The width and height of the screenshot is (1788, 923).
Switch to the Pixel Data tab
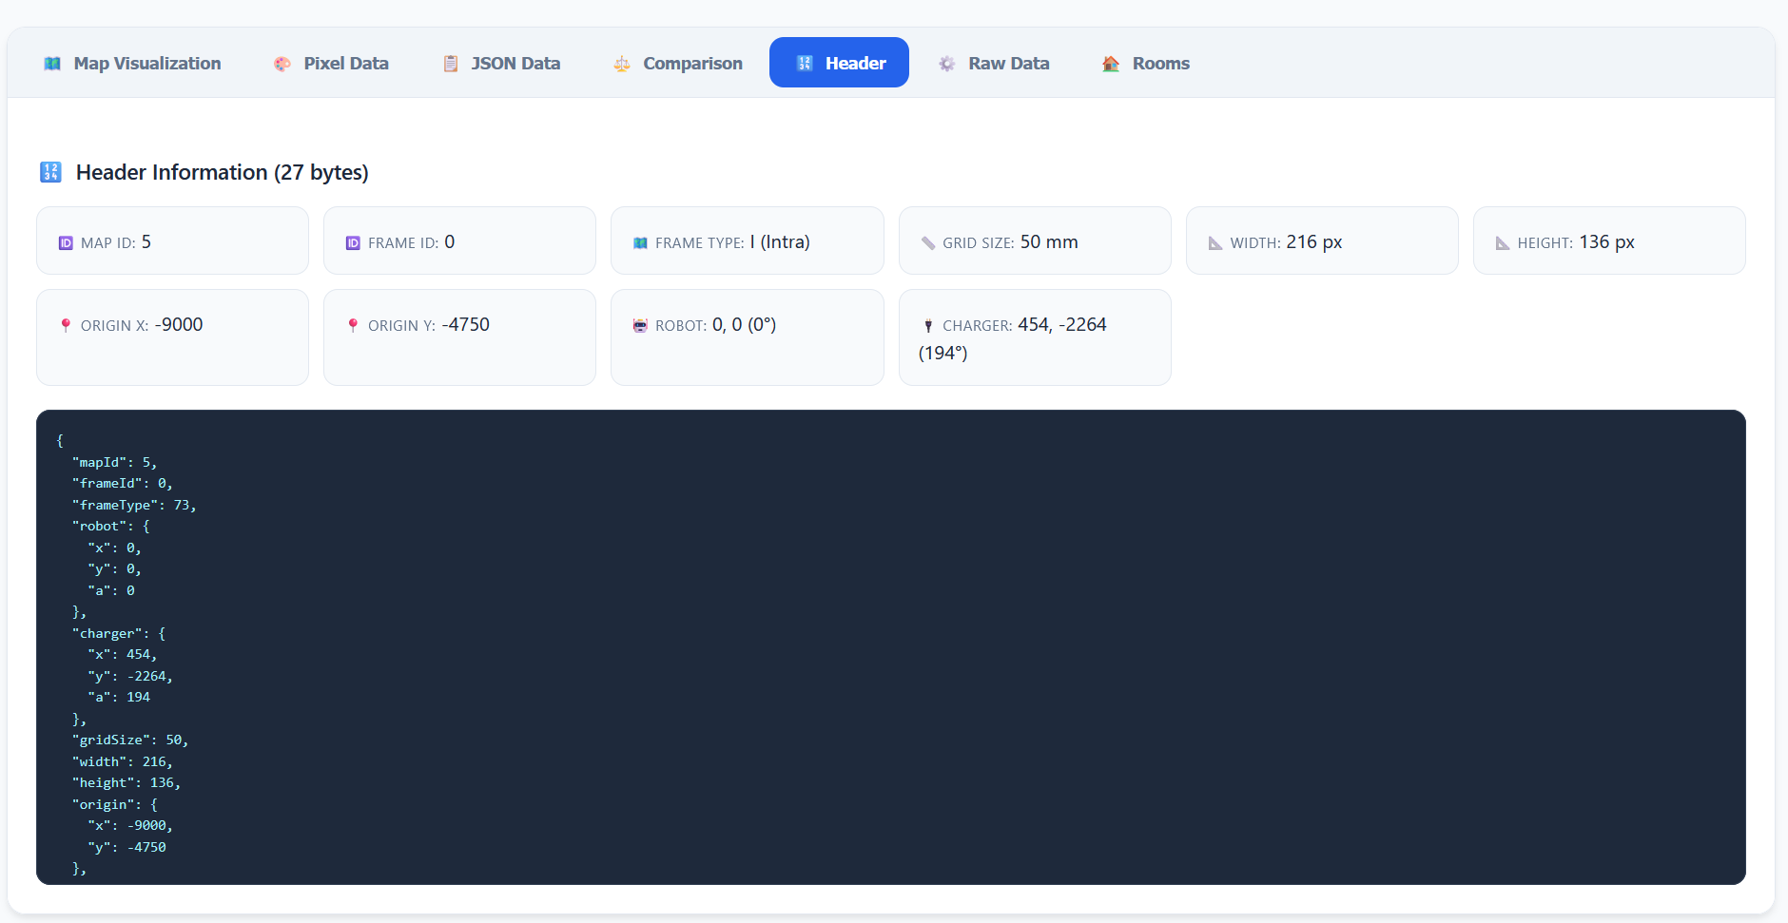point(331,63)
